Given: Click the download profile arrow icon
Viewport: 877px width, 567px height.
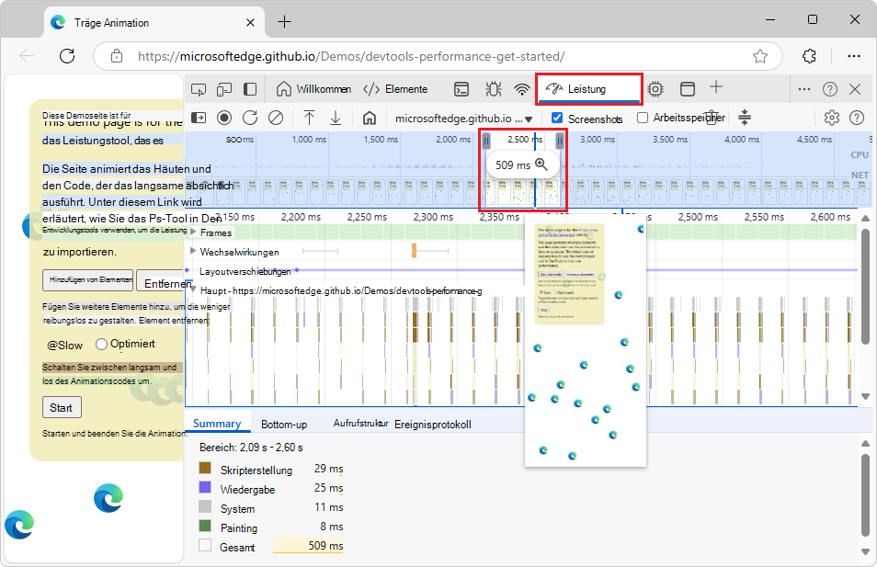Looking at the screenshot, I should (x=336, y=118).
